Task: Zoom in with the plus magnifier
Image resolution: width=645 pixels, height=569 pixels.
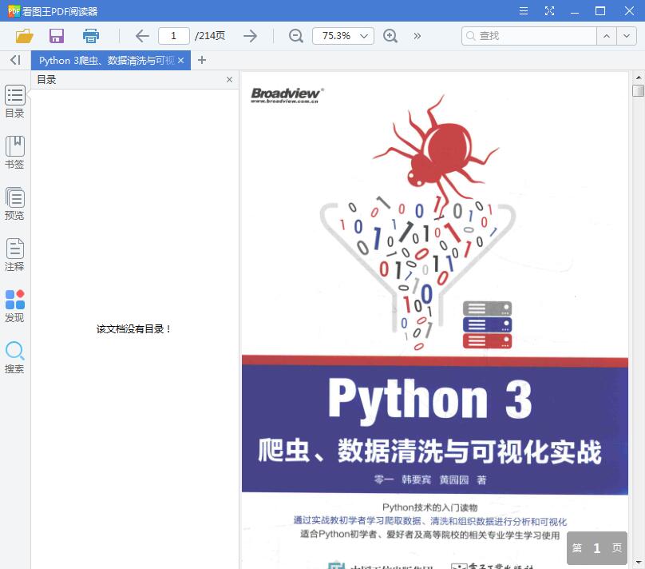Action: 390,36
